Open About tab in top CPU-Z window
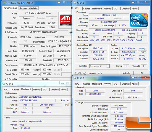This screenshot has width=152, height=132. pos(135,9)
